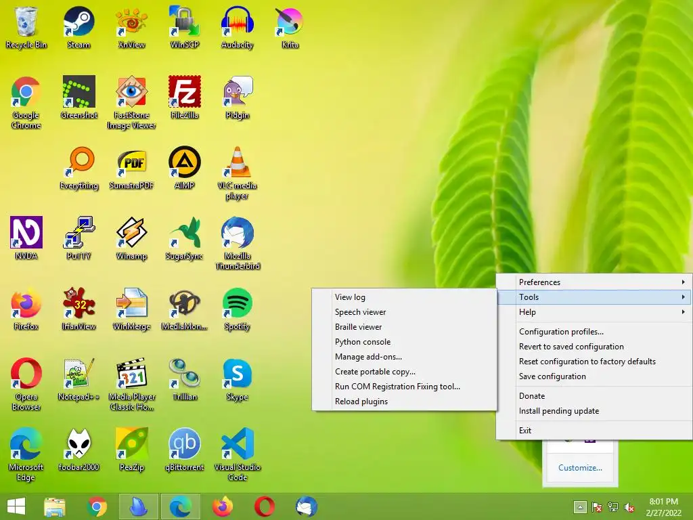Select the PeaZip desktop shortcut
The height and width of the screenshot is (520, 693).
point(131,450)
